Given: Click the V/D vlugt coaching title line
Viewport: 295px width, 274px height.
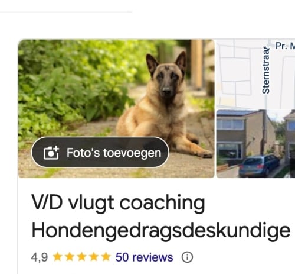Looking at the screenshot, I should click(x=118, y=203).
